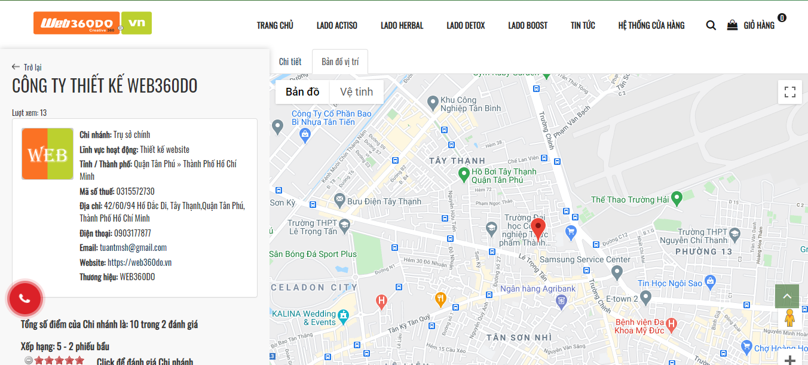
Task: Open the LADO DETOX menu
Action: tap(466, 25)
